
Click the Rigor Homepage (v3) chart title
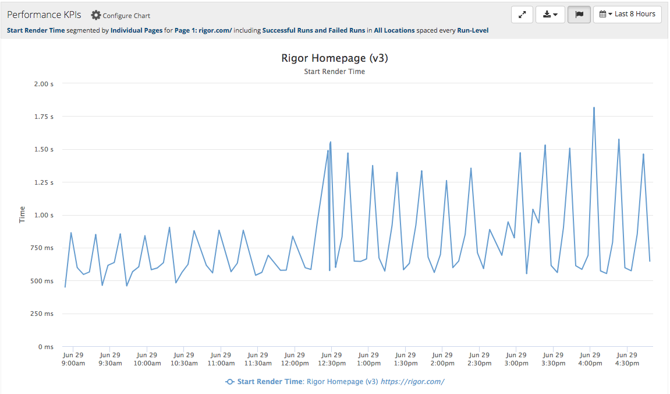(335, 58)
